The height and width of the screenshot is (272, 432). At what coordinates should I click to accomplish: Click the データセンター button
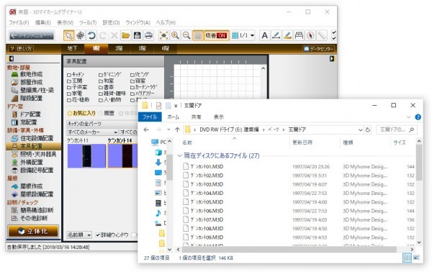318,49
